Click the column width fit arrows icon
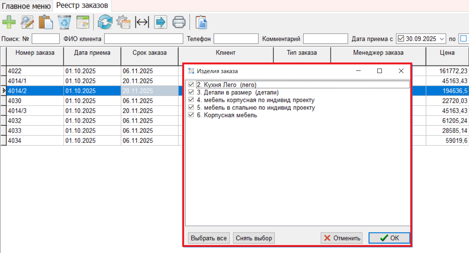The image size is (469, 253). [x=142, y=22]
